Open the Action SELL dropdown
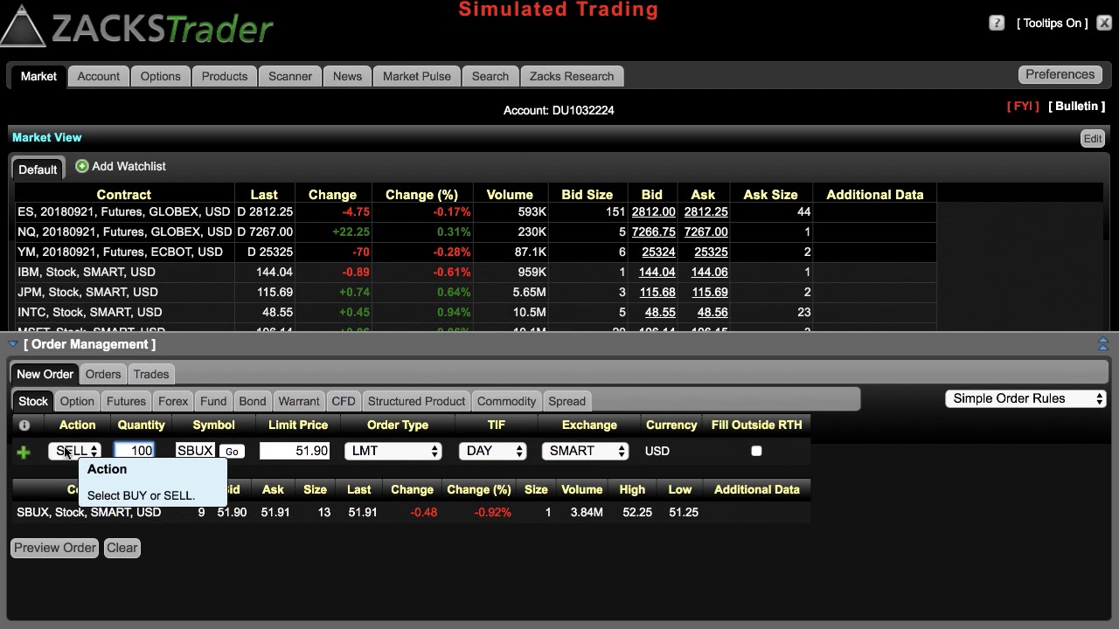Viewport: 1119px width, 629px height. (74, 451)
